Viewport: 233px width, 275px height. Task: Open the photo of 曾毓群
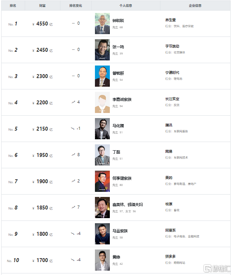(102, 76)
